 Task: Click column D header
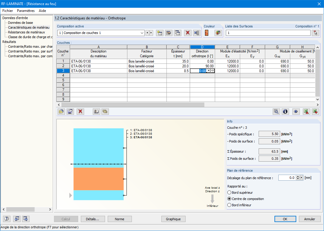202,47
